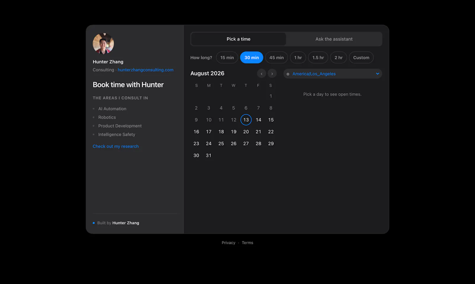Open Check out my research link
This screenshot has height=284, width=475.
pyautogui.click(x=115, y=146)
